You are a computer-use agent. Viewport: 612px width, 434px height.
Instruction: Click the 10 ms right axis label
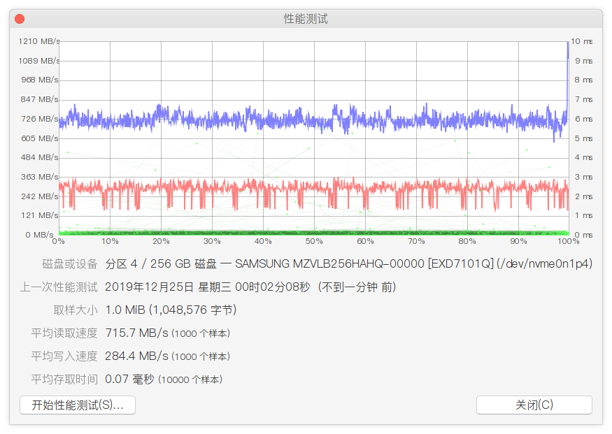(581, 41)
